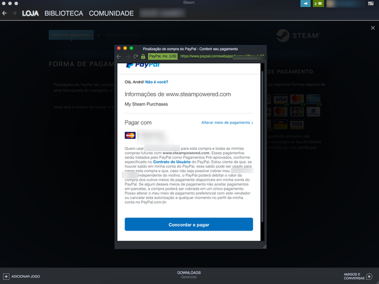Click the Não é você? link
The image size is (379, 284).
coord(157,82)
